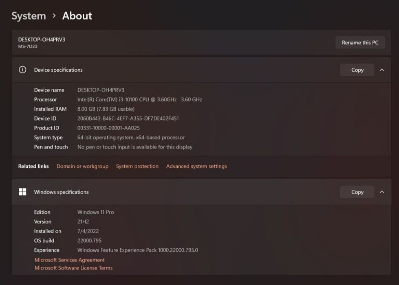
Task: Click the Device specifications info icon
Action: 22,70
